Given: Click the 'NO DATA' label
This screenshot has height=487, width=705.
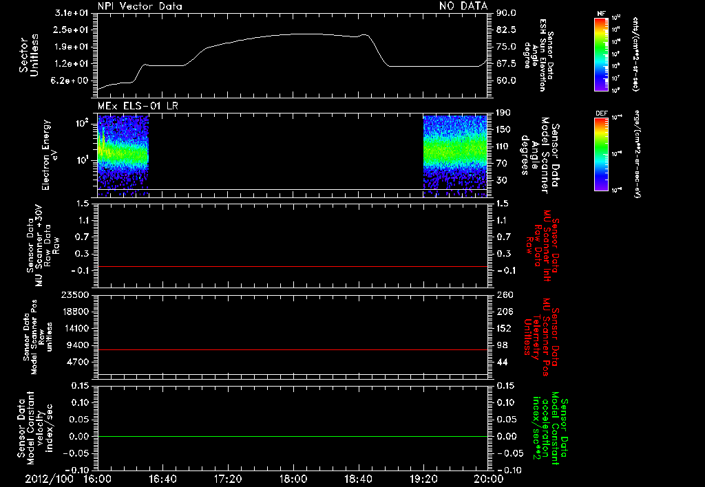Looking at the screenshot, I should point(463,6).
